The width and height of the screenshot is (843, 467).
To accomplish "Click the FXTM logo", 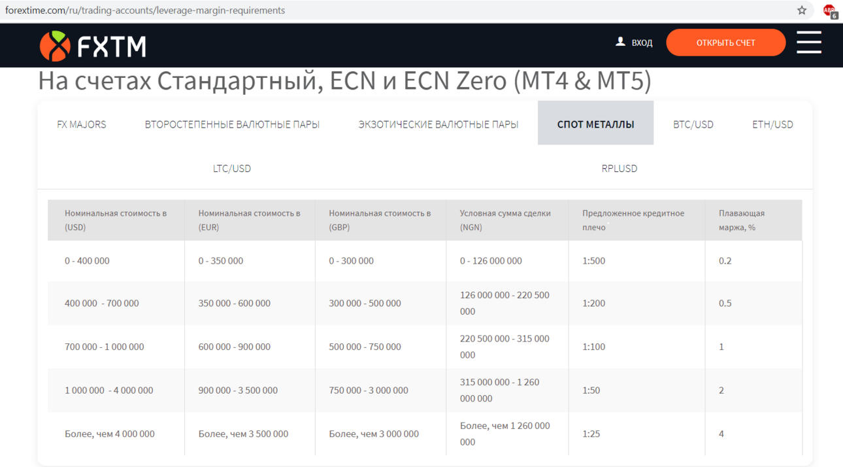I will pyautogui.click(x=93, y=46).
